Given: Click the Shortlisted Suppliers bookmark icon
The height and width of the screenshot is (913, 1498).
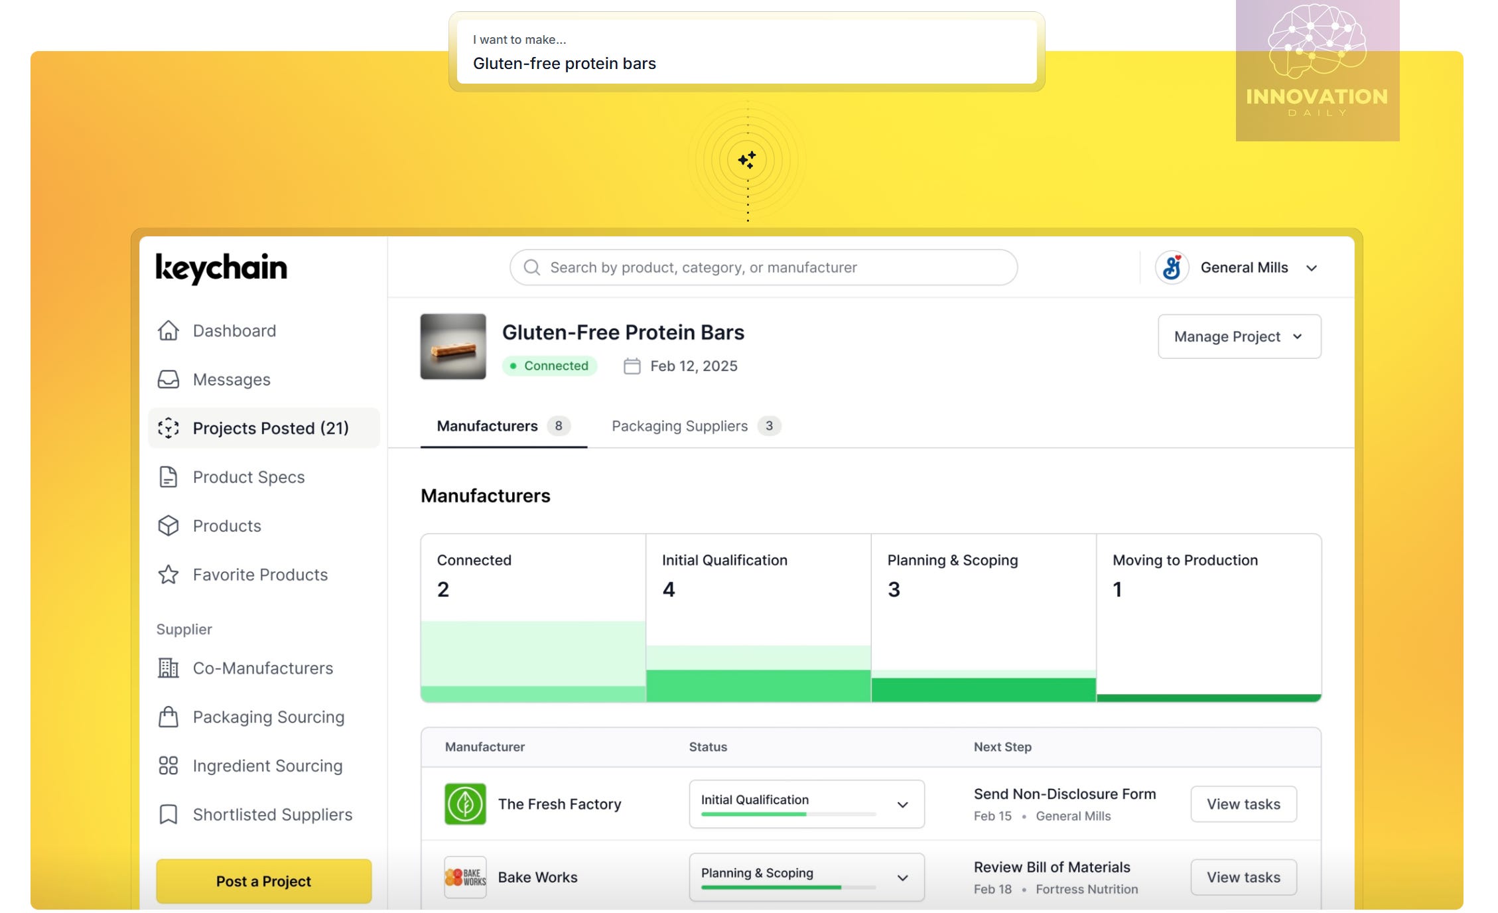Looking at the screenshot, I should pyautogui.click(x=169, y=814).
